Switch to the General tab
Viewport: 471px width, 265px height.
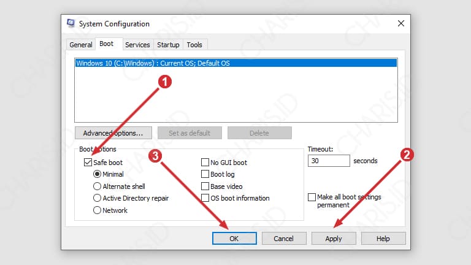(81, 45)
